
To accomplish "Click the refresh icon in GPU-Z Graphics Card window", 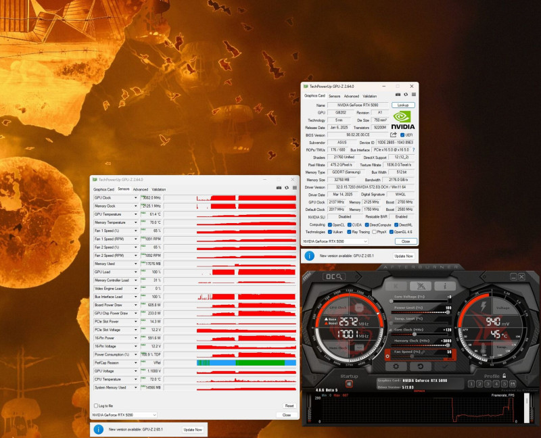I will pos(406,95).
